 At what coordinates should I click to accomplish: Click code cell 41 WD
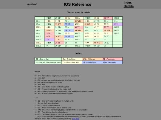click(78, 21)
